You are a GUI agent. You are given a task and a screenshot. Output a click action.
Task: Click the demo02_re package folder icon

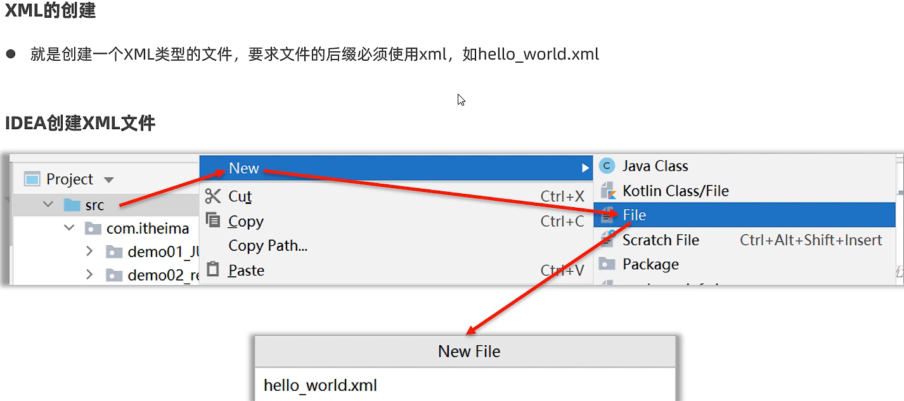pyautogui.click(x=113, y=276)
